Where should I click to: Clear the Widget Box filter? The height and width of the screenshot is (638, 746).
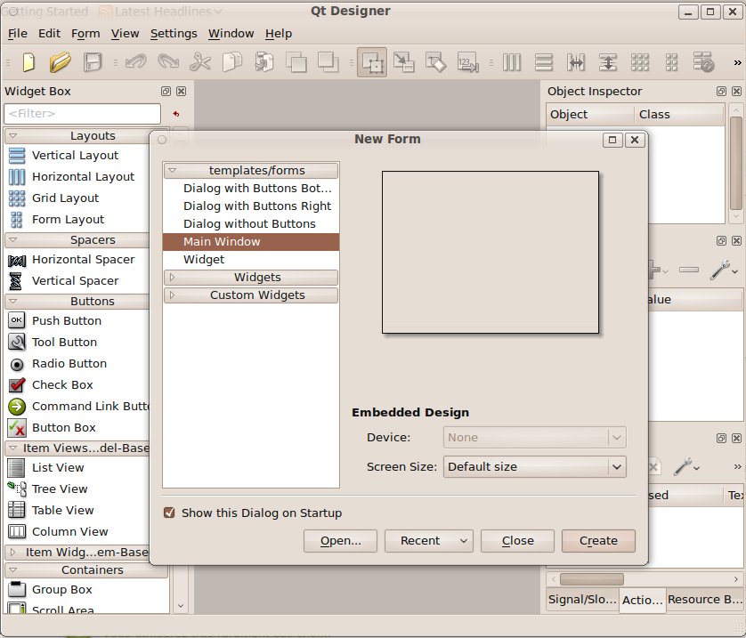[x=176, y=114]
